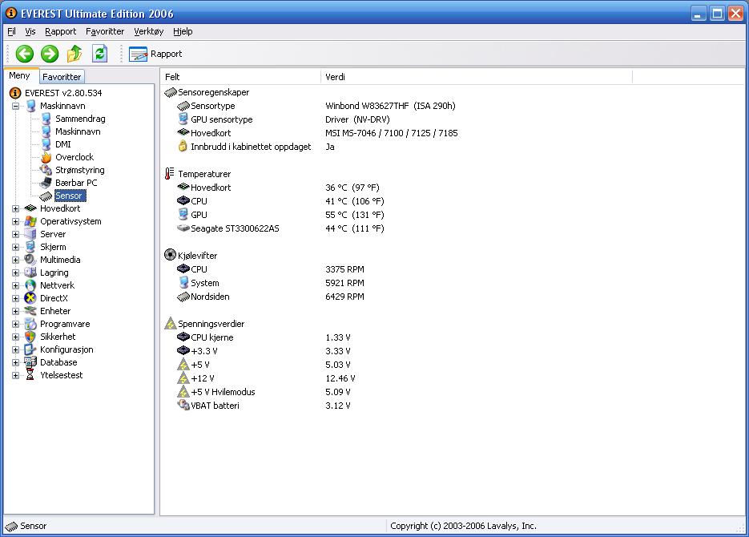Click the Spenningsverdier warning triangle icon
This screenshot has height=537, width=749.
tap(171, 324)
